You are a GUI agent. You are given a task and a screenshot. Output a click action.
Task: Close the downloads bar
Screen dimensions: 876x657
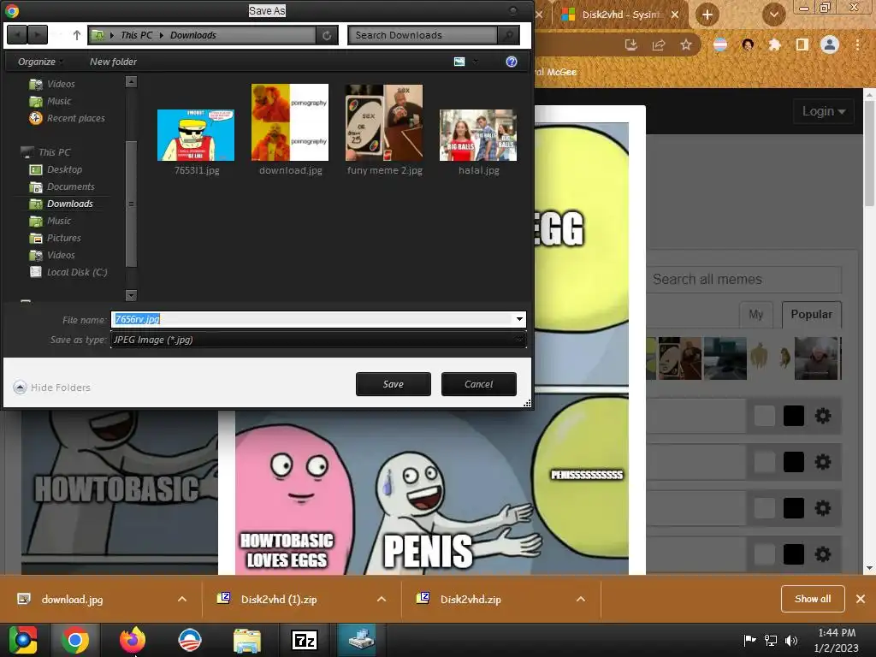pos(861,599)
